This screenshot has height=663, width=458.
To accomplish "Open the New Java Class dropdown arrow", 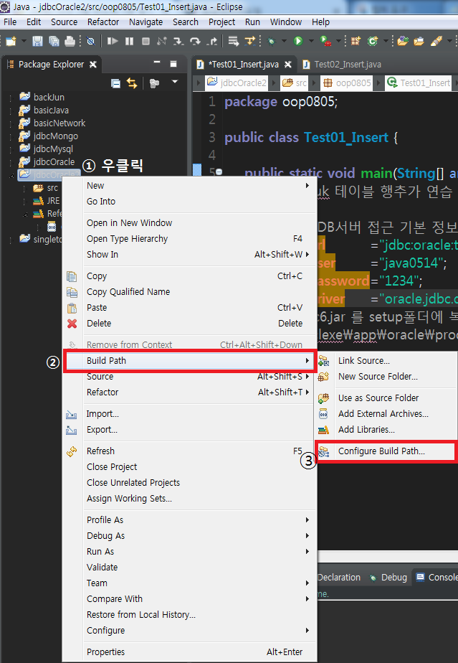I will 386,41.
